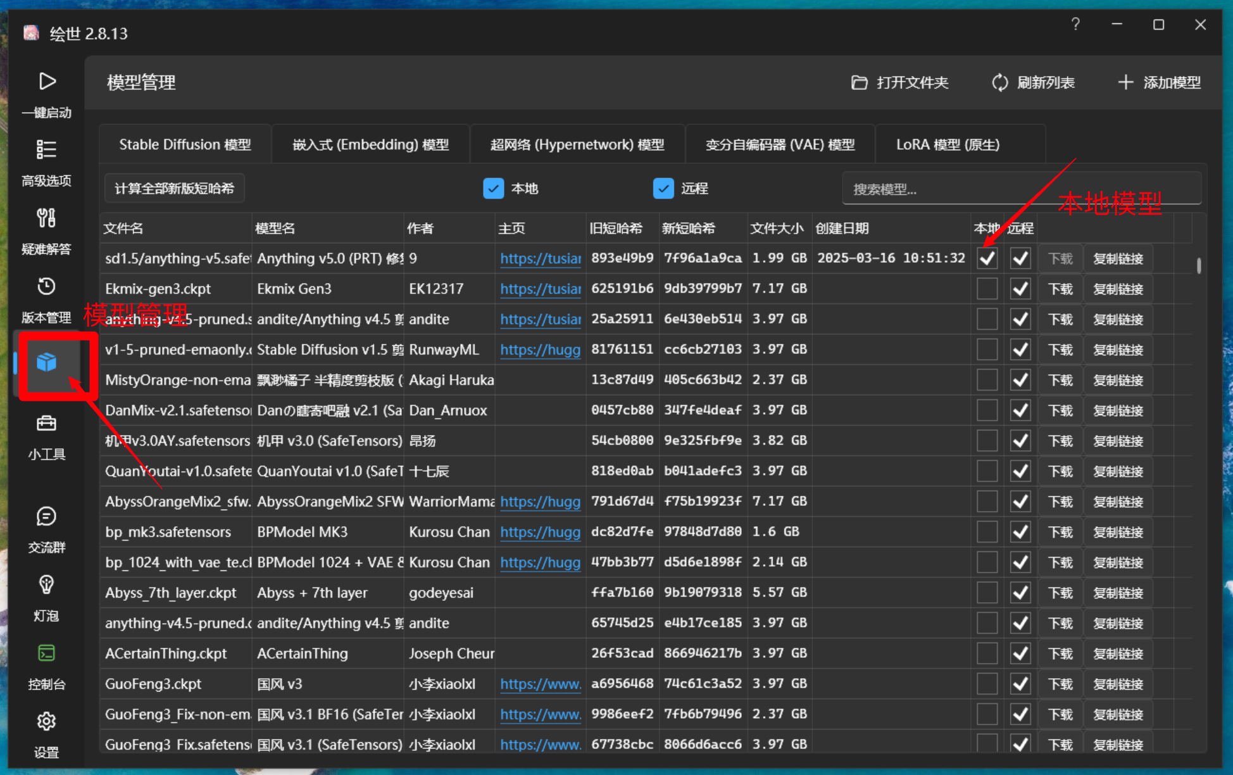
Task: Click the help question mark icon
Action: tap(1075, 25)
